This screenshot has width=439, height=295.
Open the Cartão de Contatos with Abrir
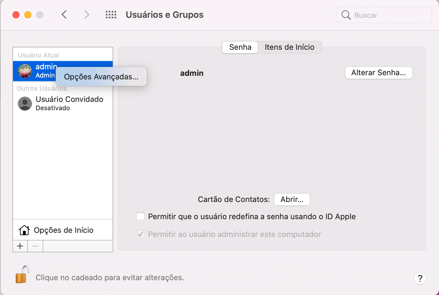[292, 199]
